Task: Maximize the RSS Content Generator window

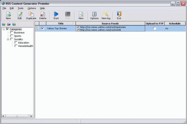Action: pyautogui.click(x=178, y=3)
